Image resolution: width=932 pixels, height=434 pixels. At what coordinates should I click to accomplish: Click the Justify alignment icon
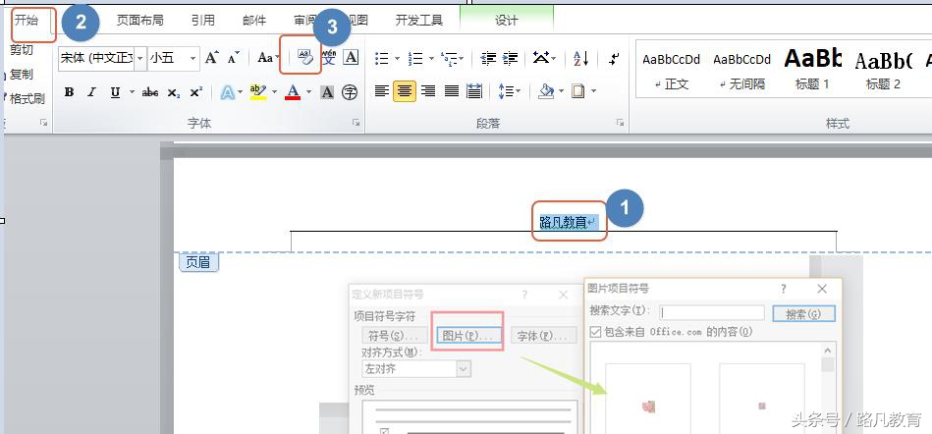pos(452,91)
